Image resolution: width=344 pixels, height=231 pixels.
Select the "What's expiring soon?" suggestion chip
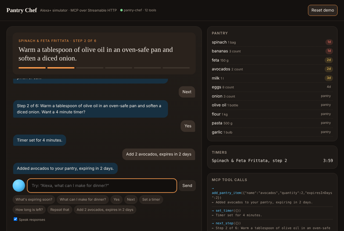(x=34, y=200)
